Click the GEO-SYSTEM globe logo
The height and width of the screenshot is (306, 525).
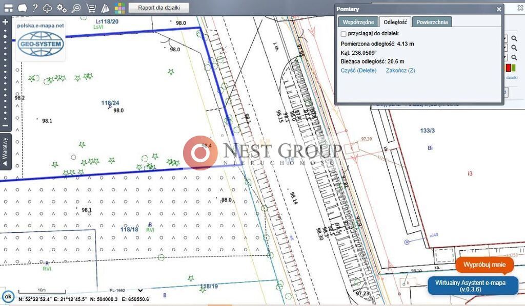tap(41, 44)
